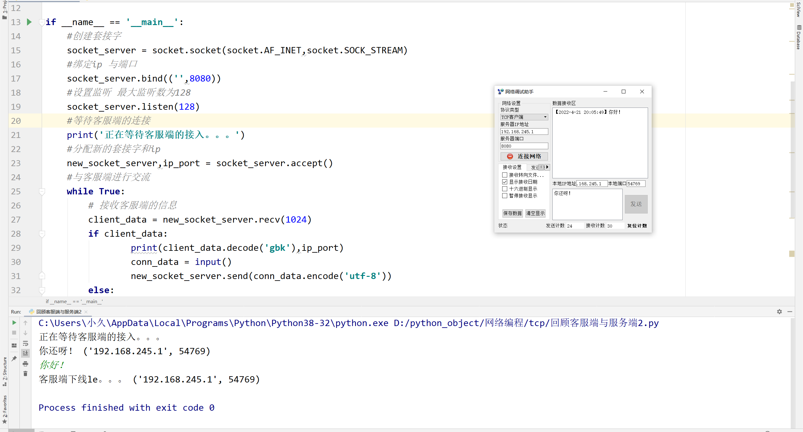Clear console with the trash icon
The width and height of the screenshot is (803, 432).
[25, 374]
